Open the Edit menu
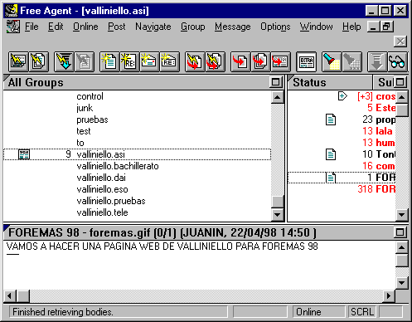Screen dimensions: 412x322 click(x=56, y=27)
